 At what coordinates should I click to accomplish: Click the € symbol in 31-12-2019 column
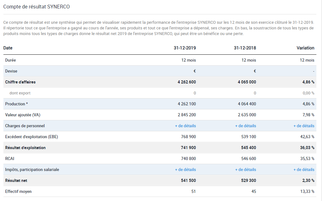tap(195, 71)
